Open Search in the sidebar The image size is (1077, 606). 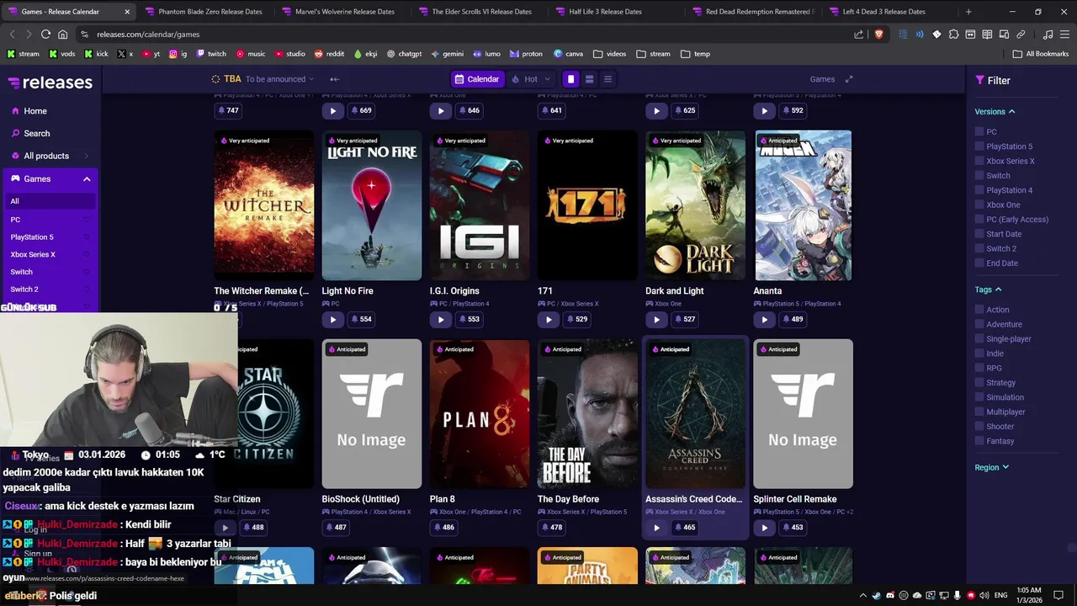coord(36,133)
